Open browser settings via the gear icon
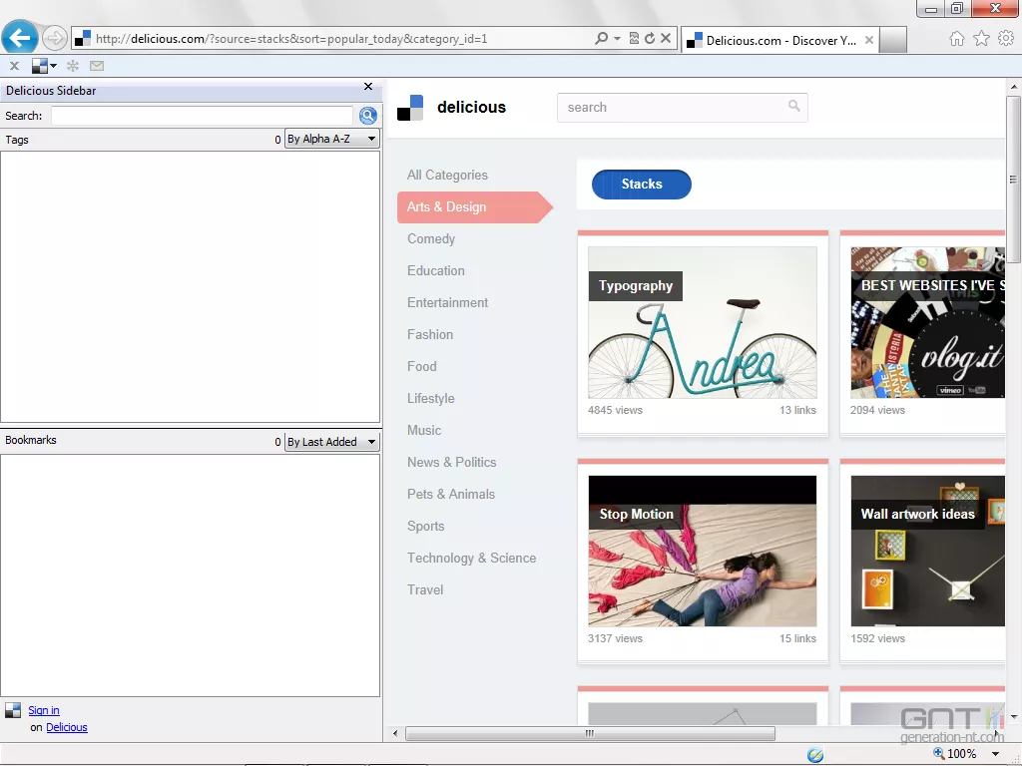This screenshot has width=1022, height=766. click(x=1006, y=37)
